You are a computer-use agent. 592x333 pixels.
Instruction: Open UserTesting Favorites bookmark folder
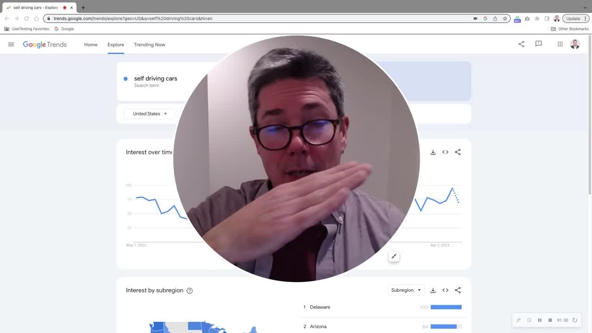(x=26, y=29)
